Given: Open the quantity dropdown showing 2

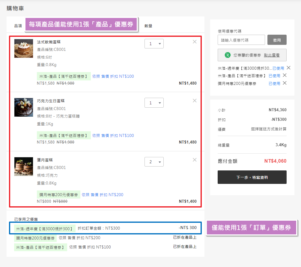Looking at the screenshot, I should (x=154, y=161).
